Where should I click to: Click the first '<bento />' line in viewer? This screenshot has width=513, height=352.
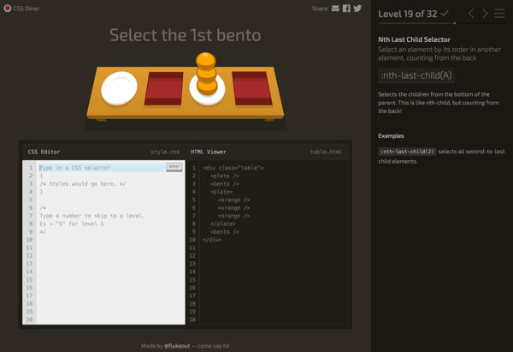(224, 184)
